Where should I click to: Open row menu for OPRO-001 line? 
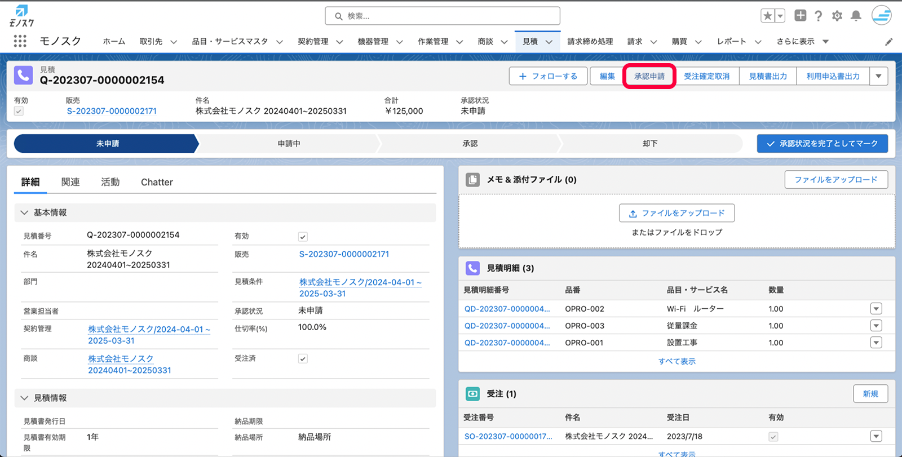coord(876,343)
